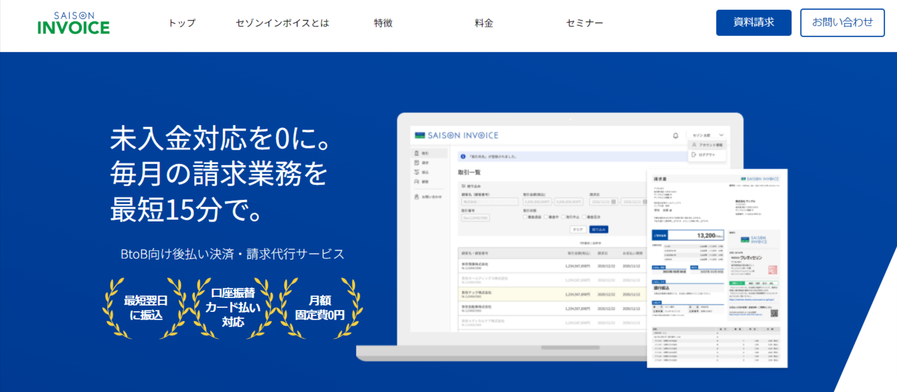Tick the 審査通過 checkbox in the mockup
This screenshot has height=392, width=897.
tap(525, 217)
